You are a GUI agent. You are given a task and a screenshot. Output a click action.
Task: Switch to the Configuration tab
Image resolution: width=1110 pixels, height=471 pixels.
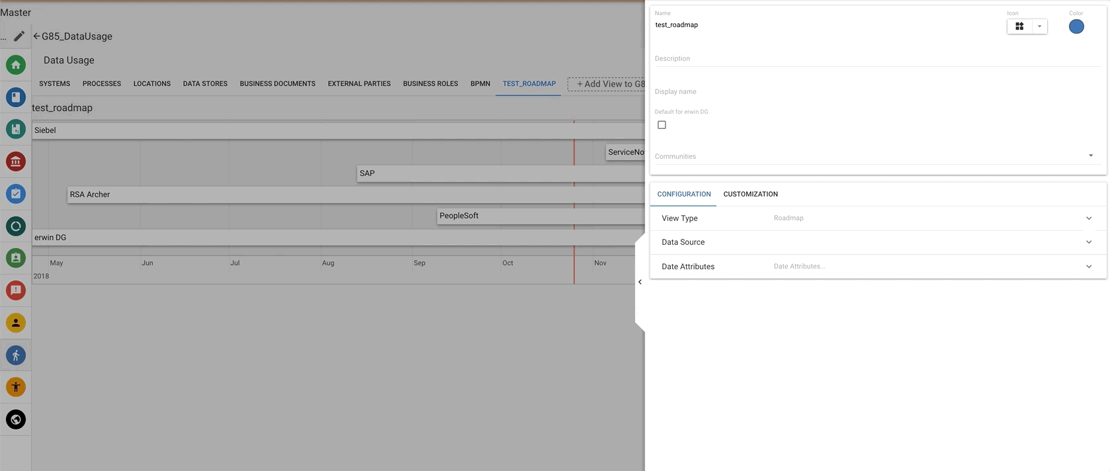tap(684, 194)
